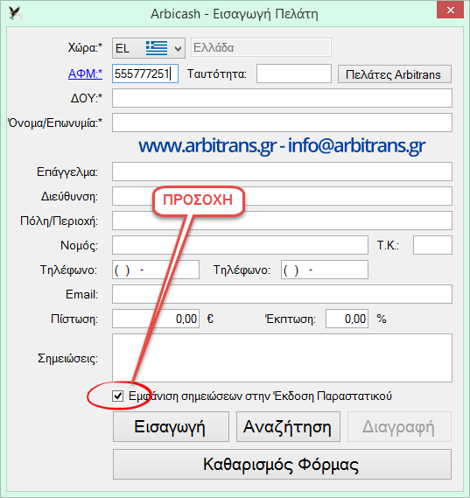
Task: Select the Έκπτωση percentage field
Action: (347, 319)
